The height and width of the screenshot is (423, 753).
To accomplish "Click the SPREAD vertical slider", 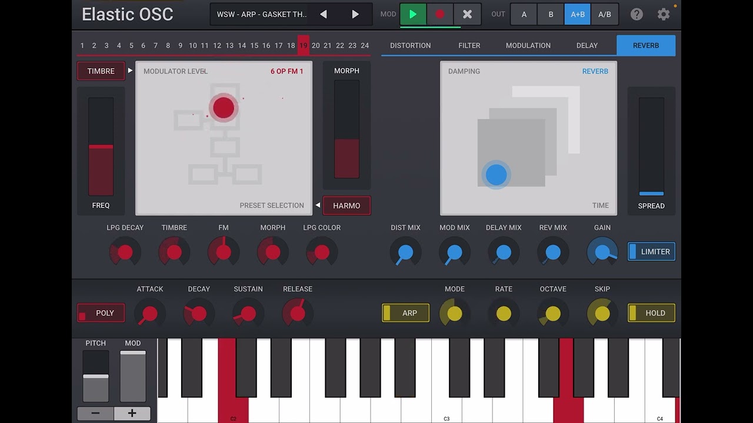I will [651, 146].
